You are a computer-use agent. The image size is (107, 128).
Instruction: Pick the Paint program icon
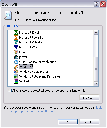[16, 52]
